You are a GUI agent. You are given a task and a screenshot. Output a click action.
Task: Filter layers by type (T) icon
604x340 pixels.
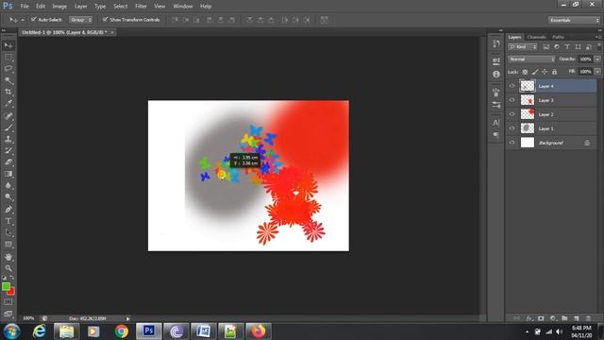pos(567,47)
